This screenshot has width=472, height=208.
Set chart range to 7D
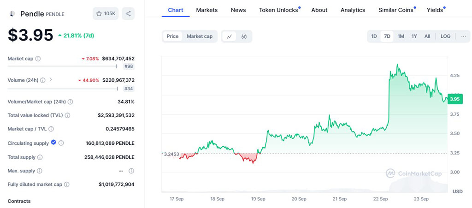point(387,36)
